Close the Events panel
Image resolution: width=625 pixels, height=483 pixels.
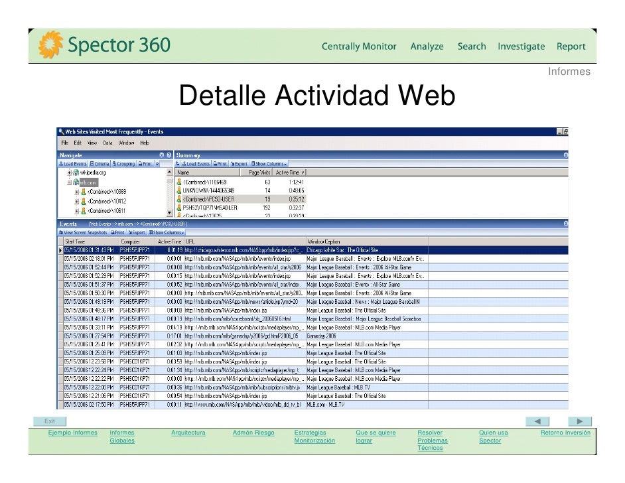point(565,224)
